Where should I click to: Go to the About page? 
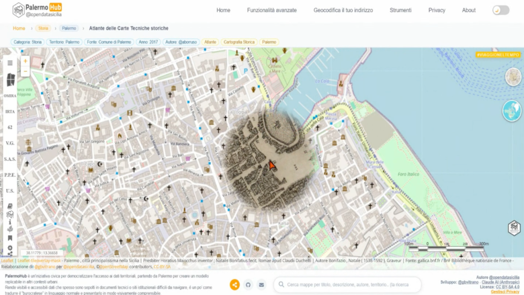click(x=468, y=10)
